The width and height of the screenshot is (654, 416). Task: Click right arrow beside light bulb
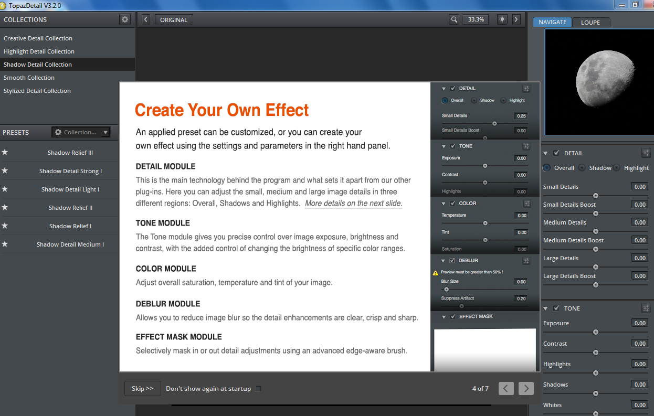(x=516, y=19)
